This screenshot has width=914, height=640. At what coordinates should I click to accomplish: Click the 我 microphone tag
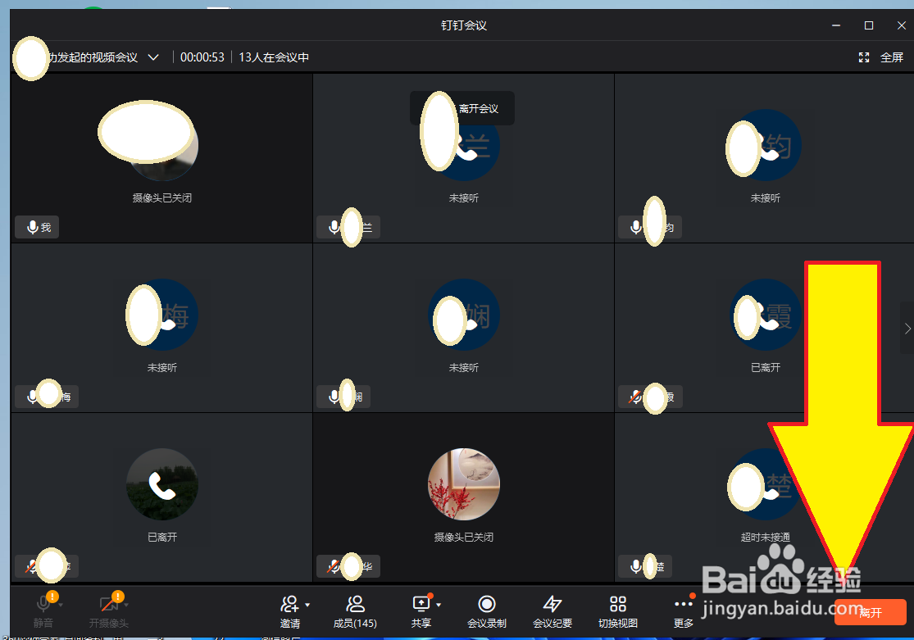pos(37,227)
